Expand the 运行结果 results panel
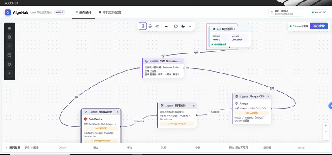Viewport: 332px width, 155px height. click(13, 148)
